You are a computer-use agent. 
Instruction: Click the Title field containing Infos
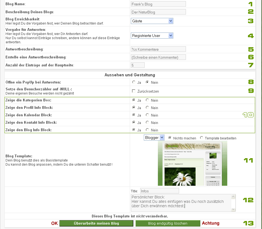tap(160, 191)
